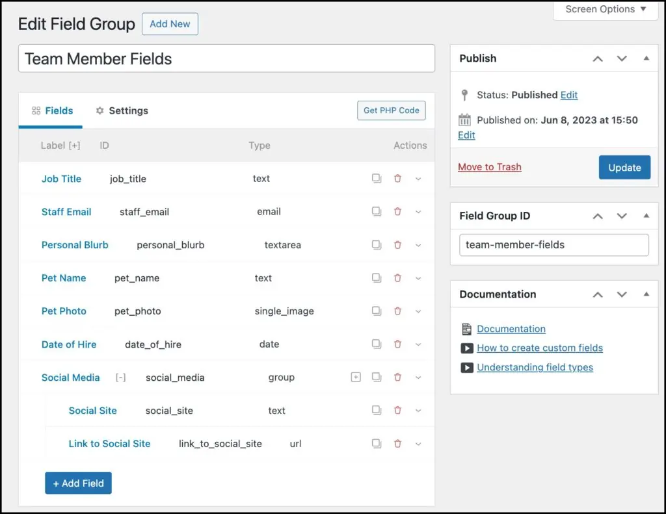Delete the Link to Social Site field

(x=397, y=444)
